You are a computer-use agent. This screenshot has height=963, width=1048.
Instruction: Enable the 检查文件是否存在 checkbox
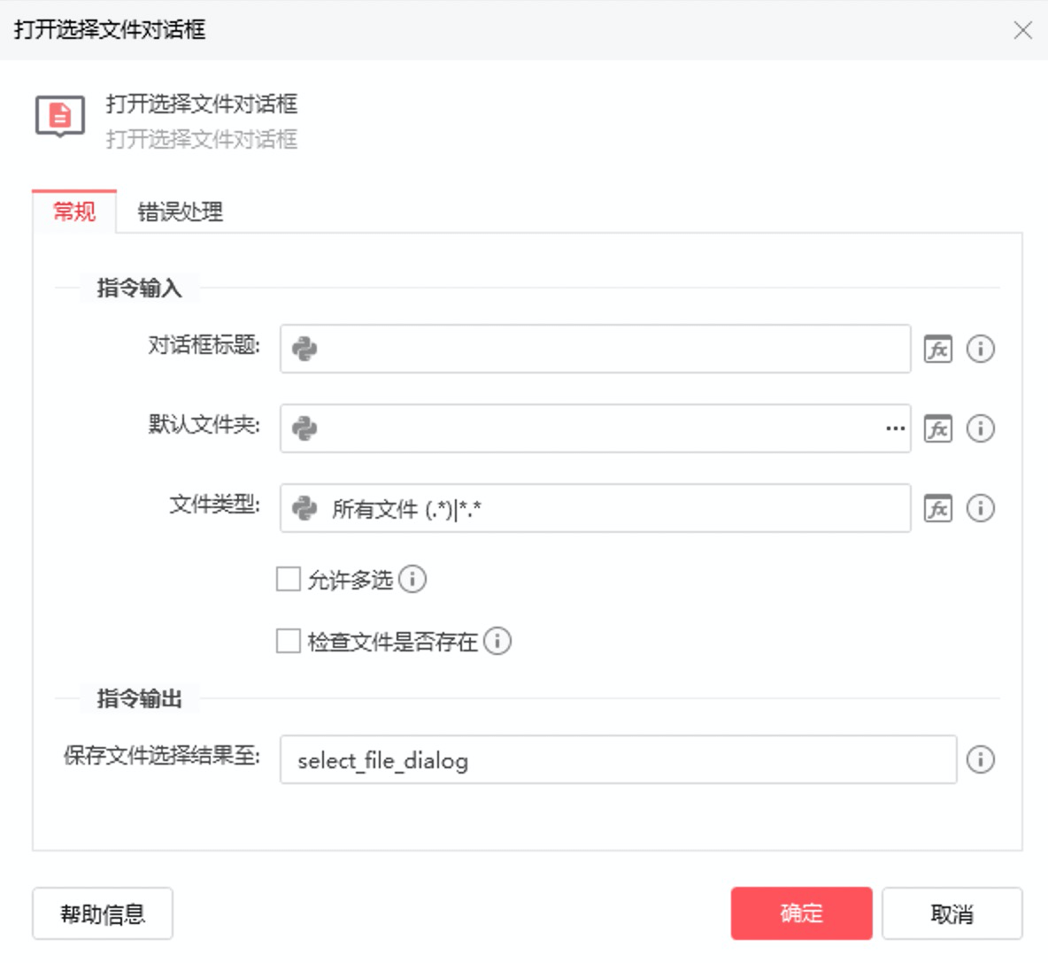coord(288,641)
